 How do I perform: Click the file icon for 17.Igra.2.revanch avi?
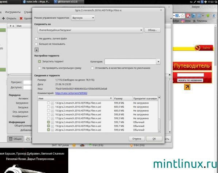click(53, 119)
